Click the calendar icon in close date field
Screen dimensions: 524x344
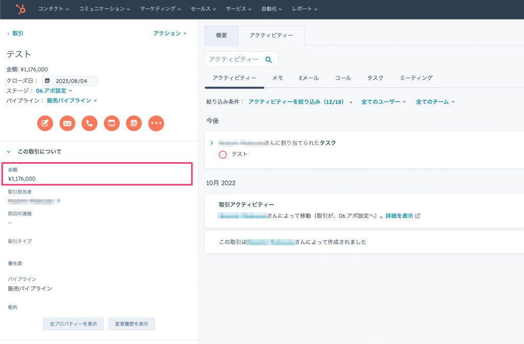48,81
